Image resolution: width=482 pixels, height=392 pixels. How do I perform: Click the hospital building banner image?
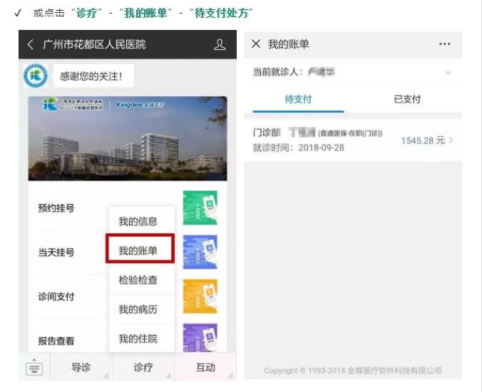(128, 139)
